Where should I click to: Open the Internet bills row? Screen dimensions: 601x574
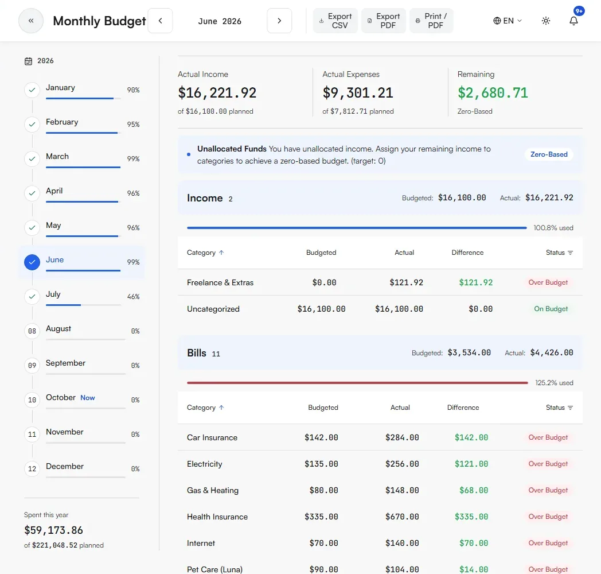(380, 544)
